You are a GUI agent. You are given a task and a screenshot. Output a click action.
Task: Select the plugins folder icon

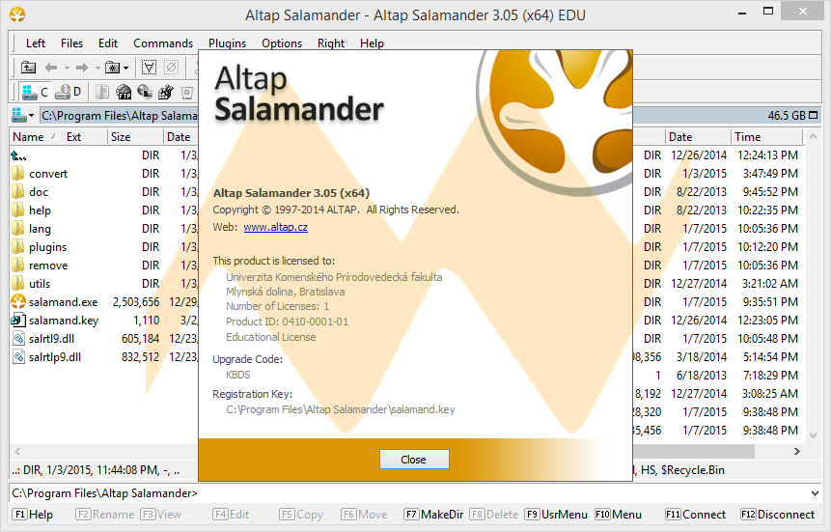tap(18, 246)
